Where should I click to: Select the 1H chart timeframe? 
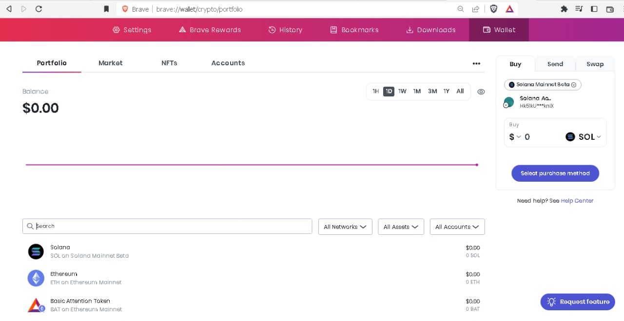click(x=375, y=91)
